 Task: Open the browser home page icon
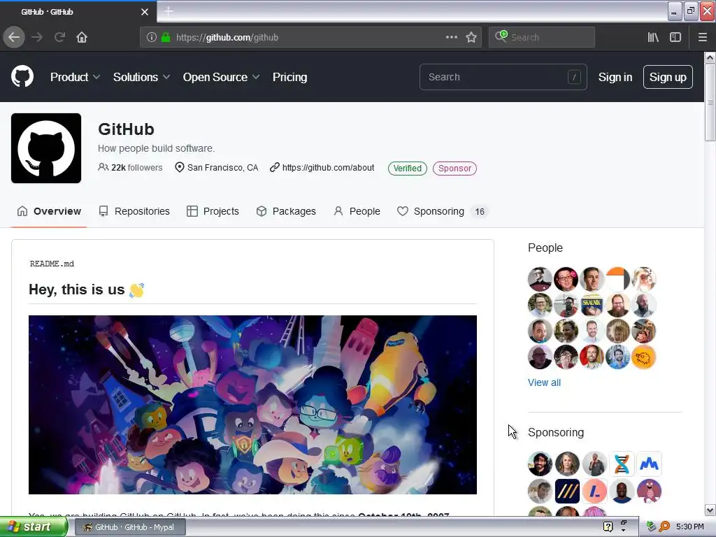82,37
